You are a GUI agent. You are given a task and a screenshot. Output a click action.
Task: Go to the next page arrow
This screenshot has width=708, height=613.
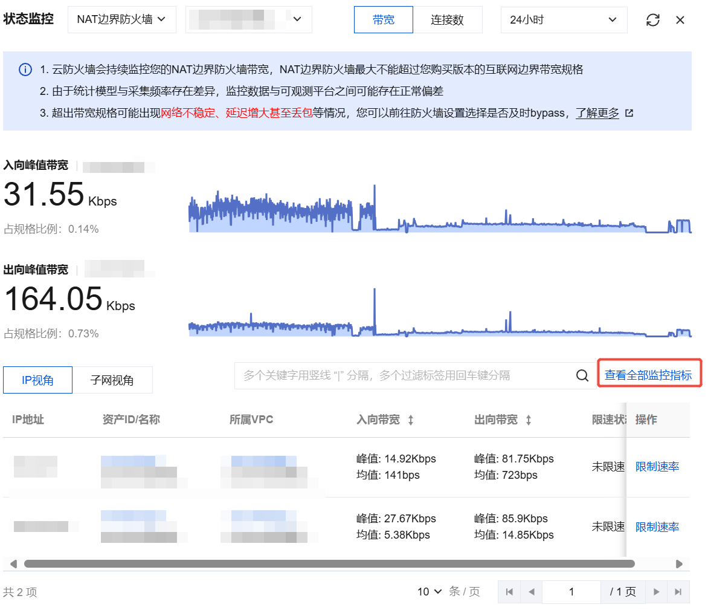pyautogui.click(x=656, y=592)
